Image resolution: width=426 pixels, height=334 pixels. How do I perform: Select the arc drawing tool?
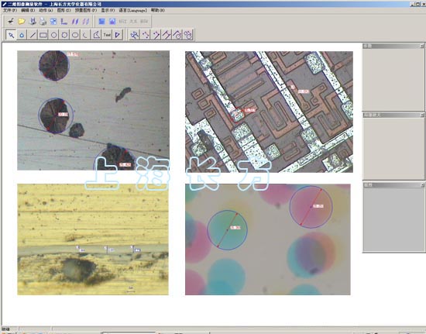[85, 35]
